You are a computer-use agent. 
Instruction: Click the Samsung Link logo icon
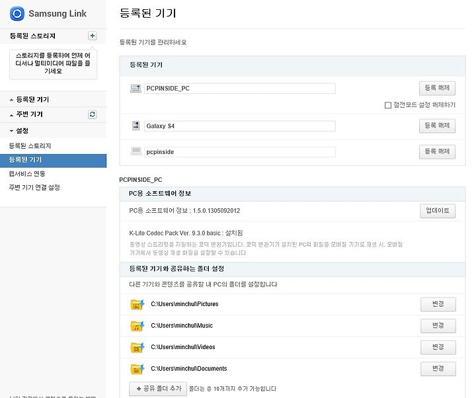(17, 14)
